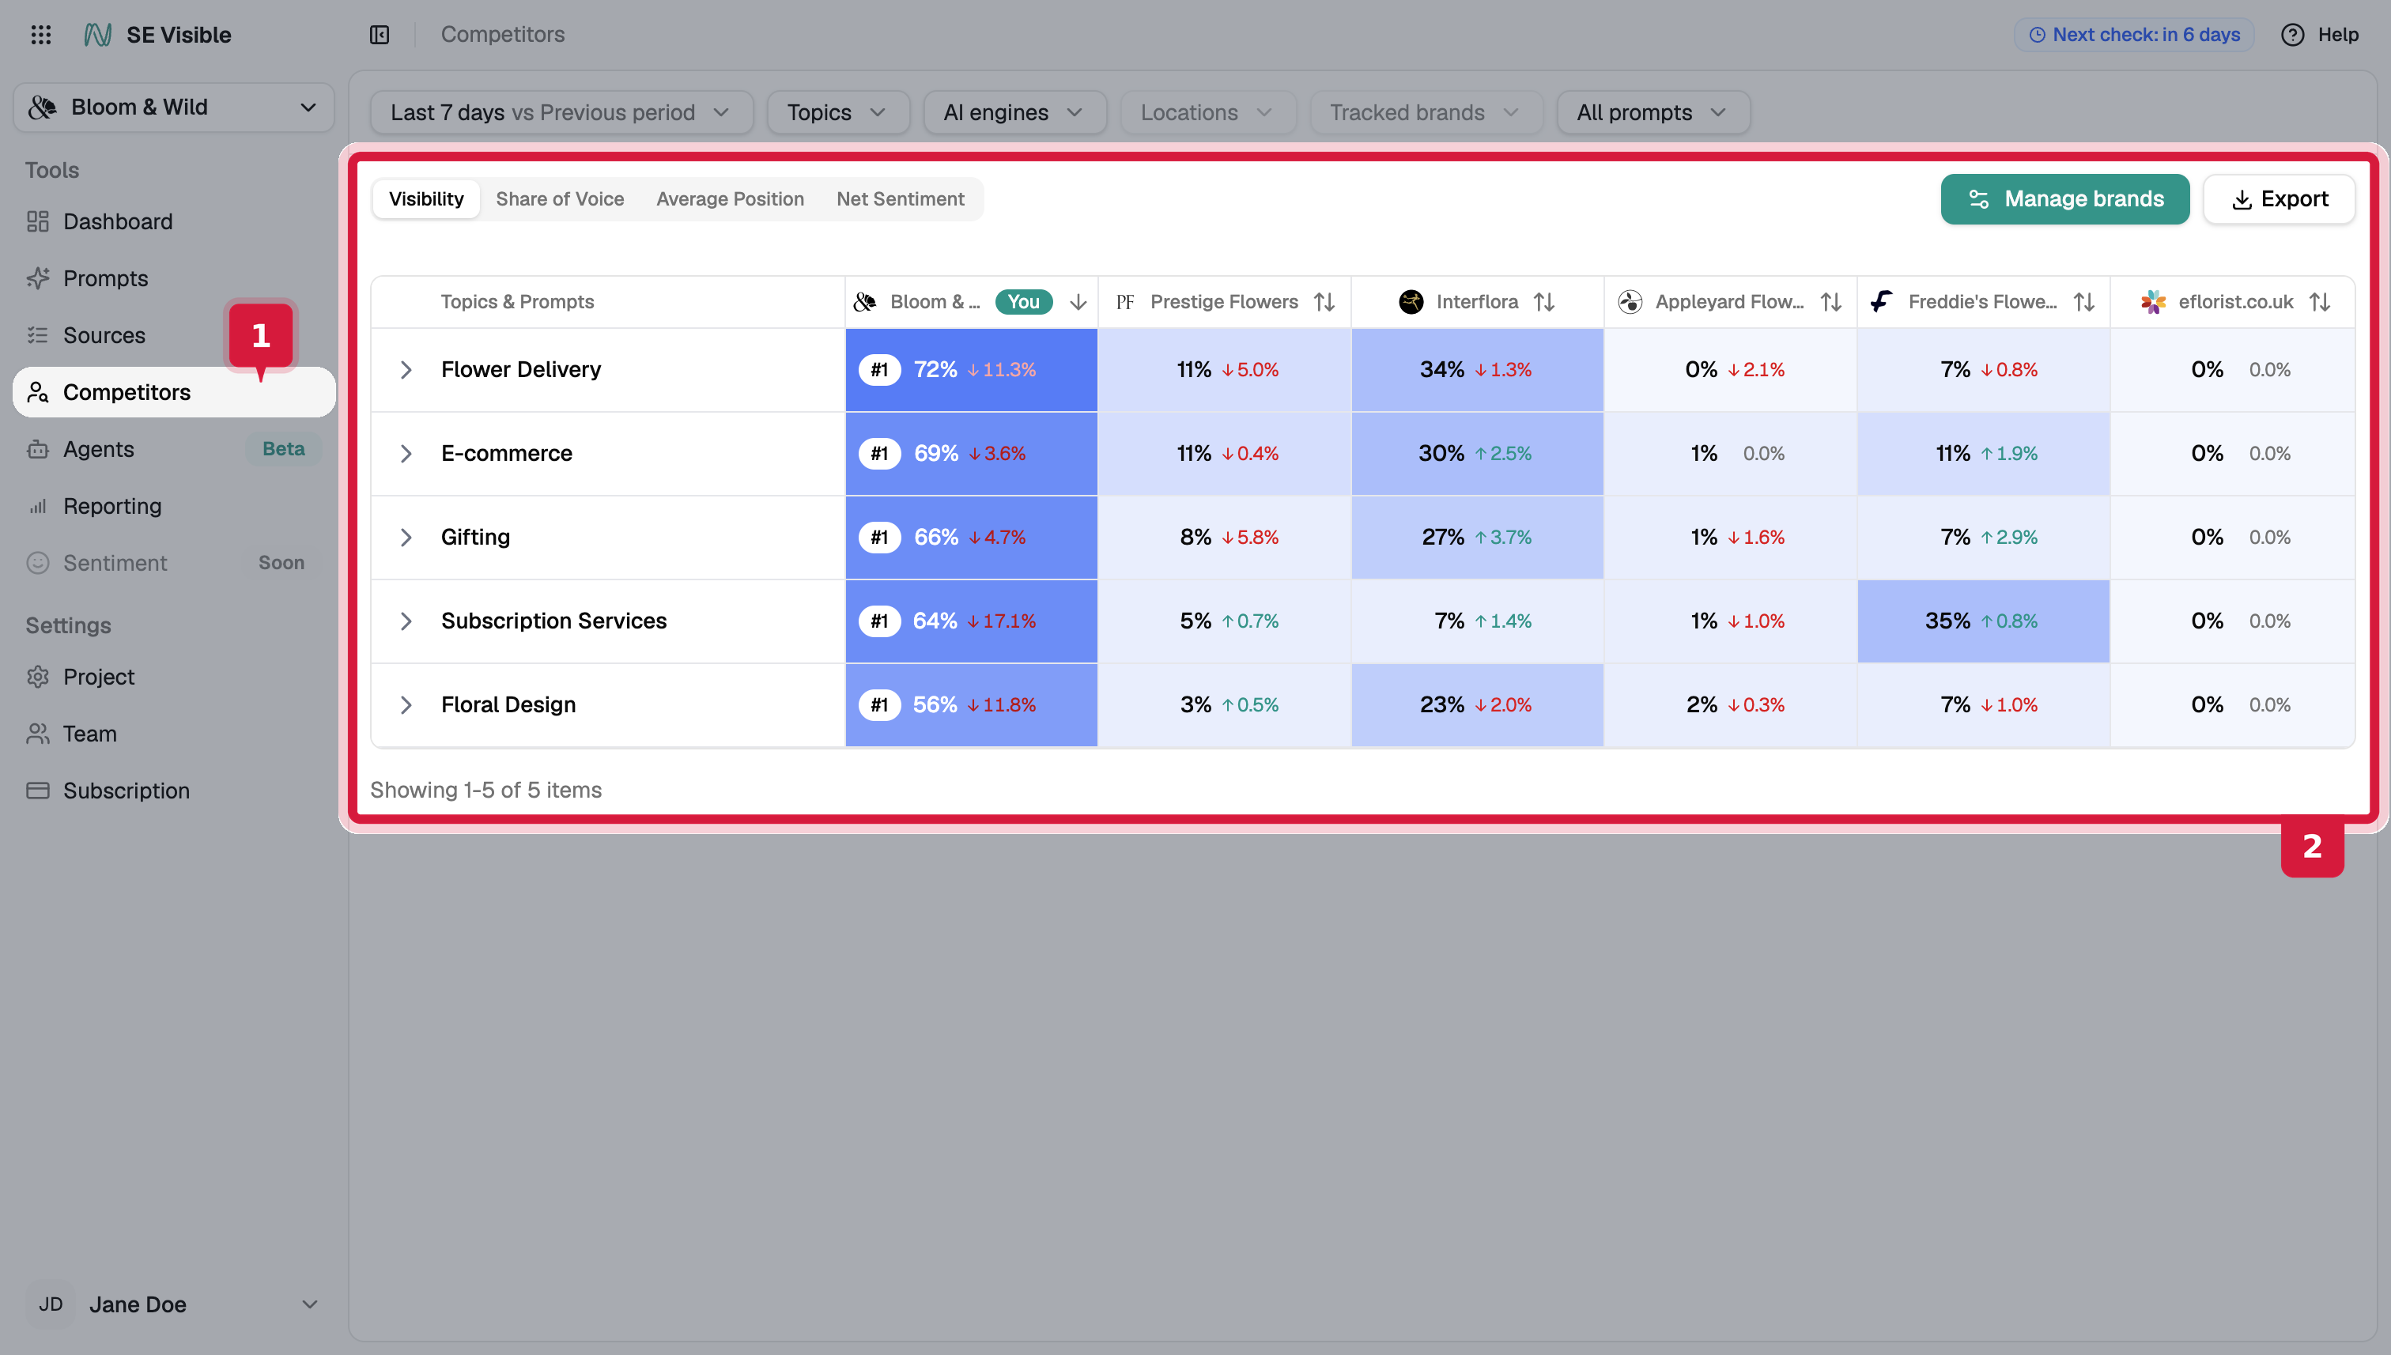Sort by Bloom & Wild column arrow
Viewport: 2391px width, 1355px height.
tap(1078, 301)
